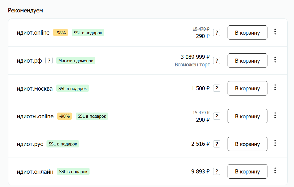Add идиот.online to cart
Image resolution: width=294 pixels, height=187 pixels.
[248, 33]
